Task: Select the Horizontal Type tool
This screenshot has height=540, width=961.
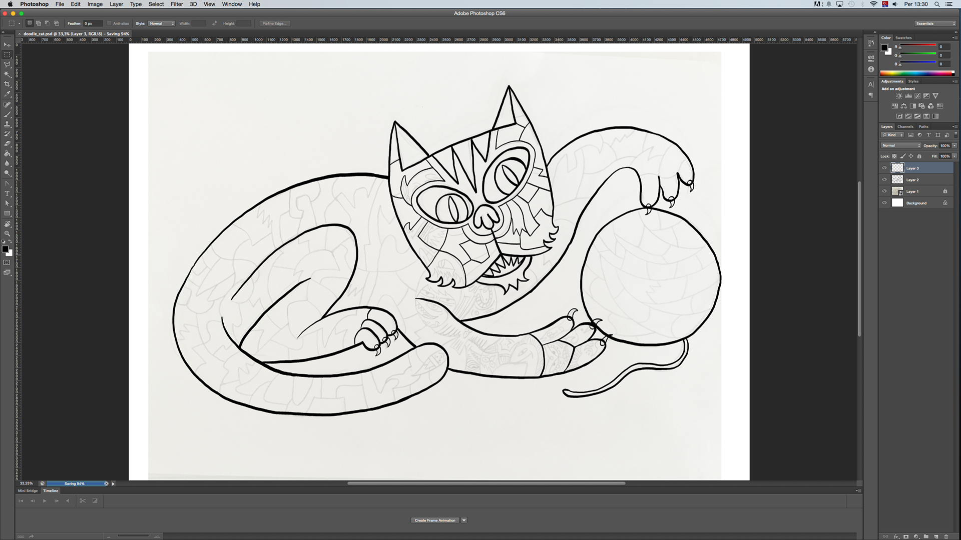Action: point(7,193)
